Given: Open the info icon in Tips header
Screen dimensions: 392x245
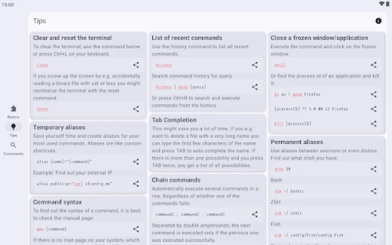Looking at the screenshot, I should pyautogui.click(x=379, y=21).
